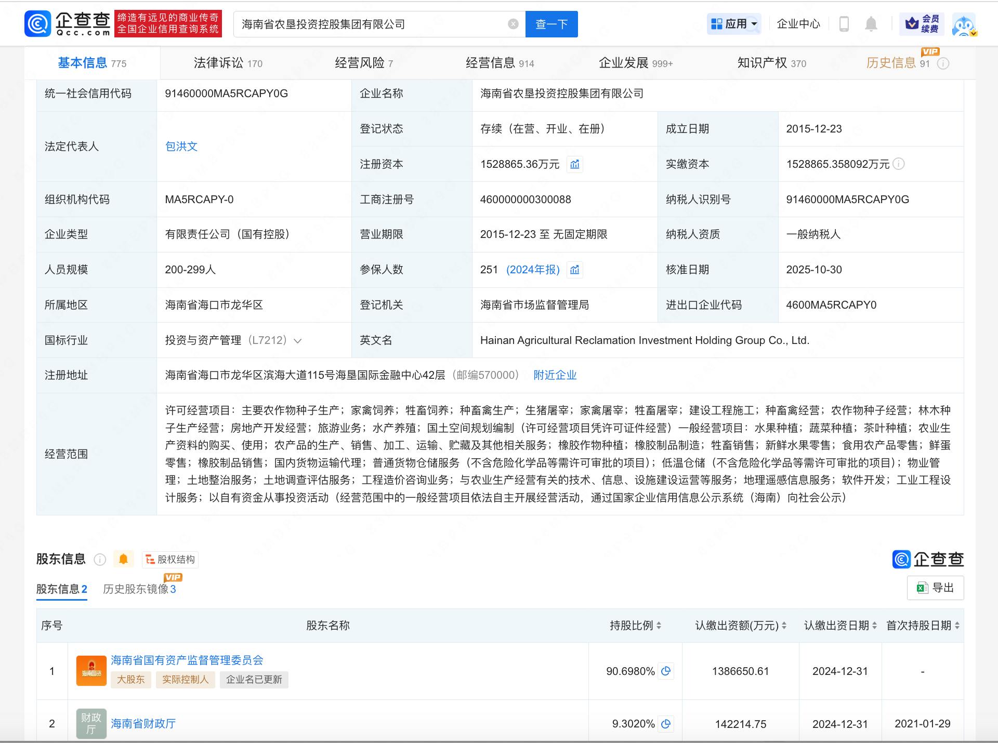The width and height of the screenshot is (998, 743).
Task: Click the Qcc logo icon
Action: 37,24
